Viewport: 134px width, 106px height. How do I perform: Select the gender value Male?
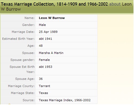coord(42,25)
